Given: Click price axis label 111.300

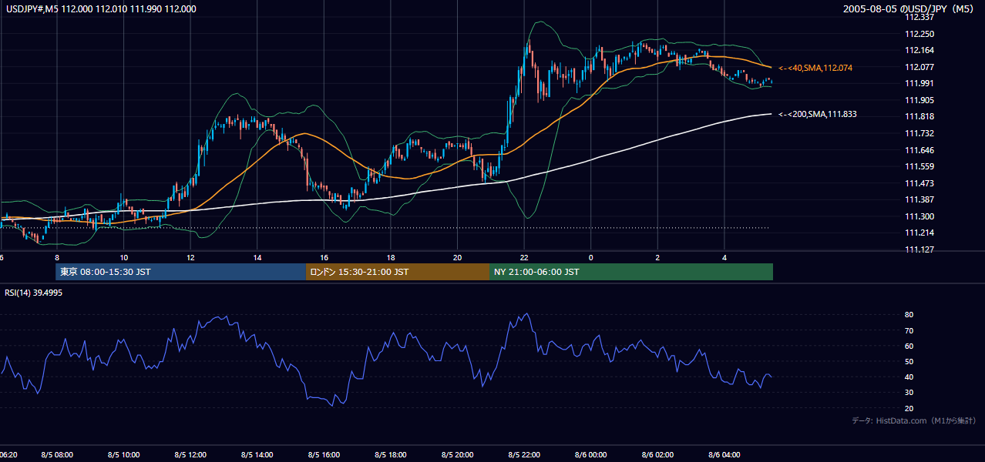Looking at the screenshot, I should [x=920, y=217].
